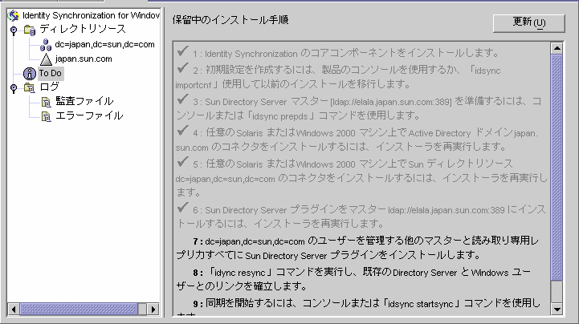Select Identity Synchronization for Windows root node
The image size is (579, 324).
(x=91, y=15)
